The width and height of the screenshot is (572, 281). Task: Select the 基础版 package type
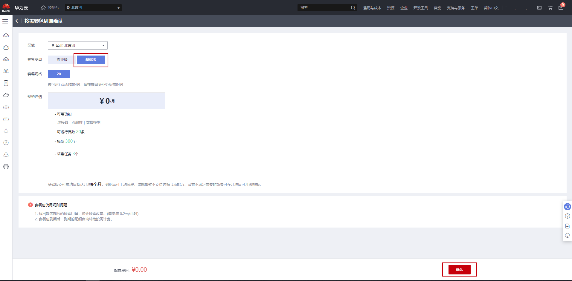(x=91, y=60)
